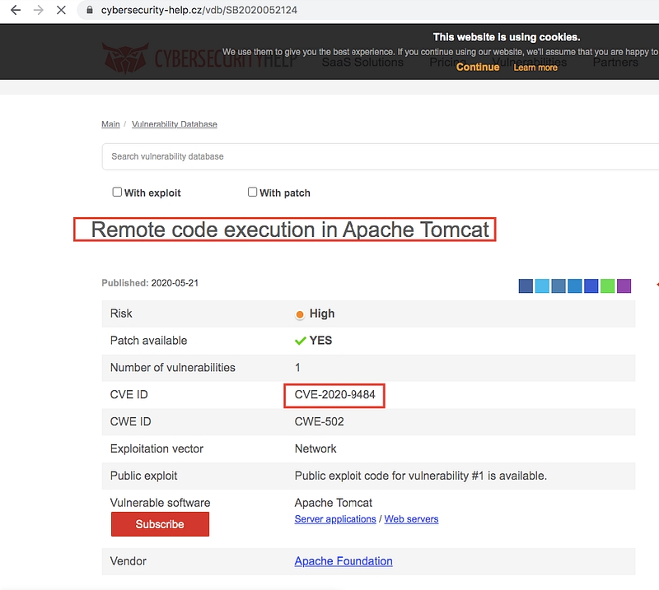Check the With patch checkbox
Viewport: 659px width, 590px height.
point(253,192)
